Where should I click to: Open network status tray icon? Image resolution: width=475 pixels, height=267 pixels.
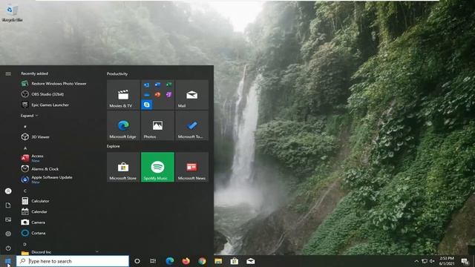tap(425, 261)
